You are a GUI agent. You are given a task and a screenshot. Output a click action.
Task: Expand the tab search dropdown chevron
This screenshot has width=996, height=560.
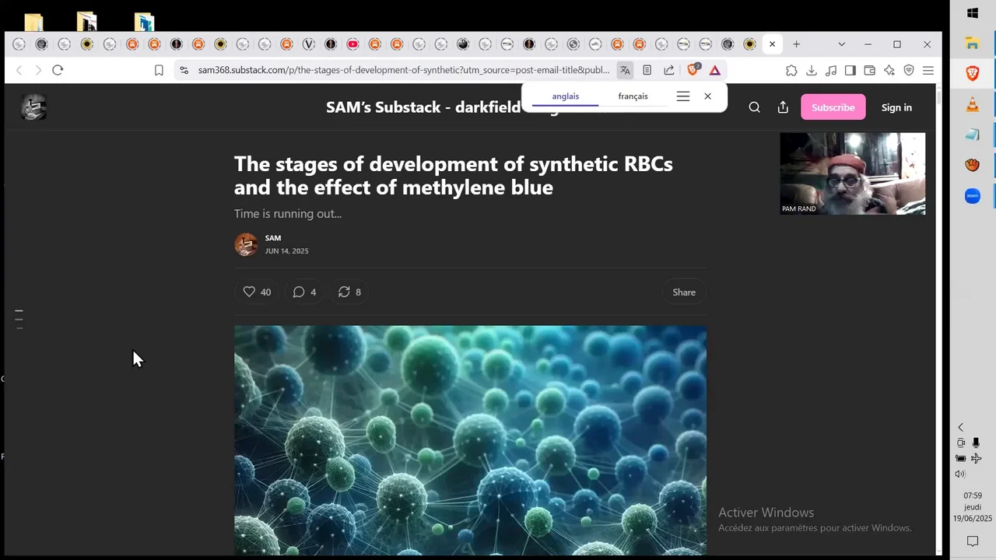(x=841, y=44)
